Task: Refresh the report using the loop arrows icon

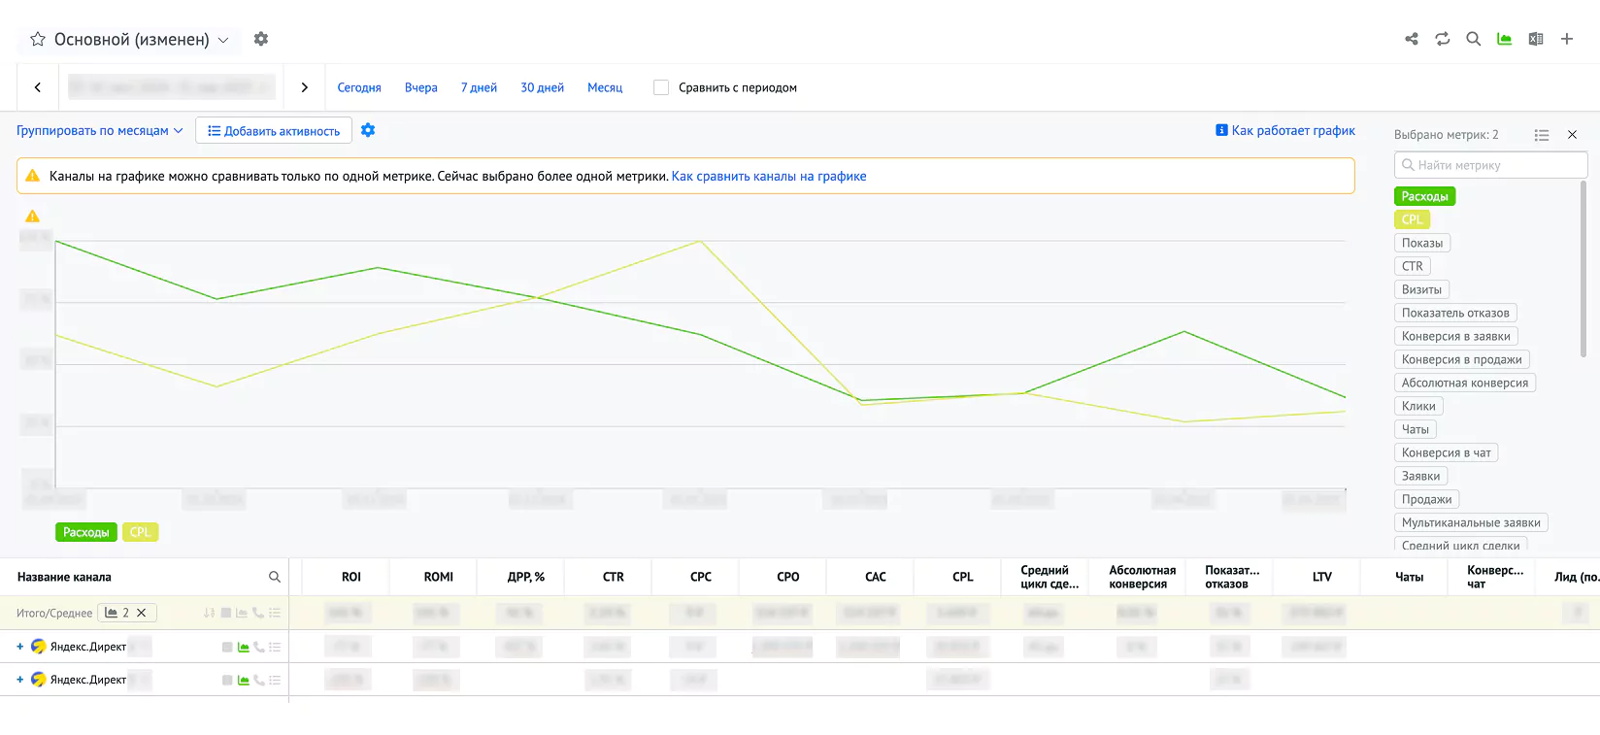Action: (x=1443, y=39)
